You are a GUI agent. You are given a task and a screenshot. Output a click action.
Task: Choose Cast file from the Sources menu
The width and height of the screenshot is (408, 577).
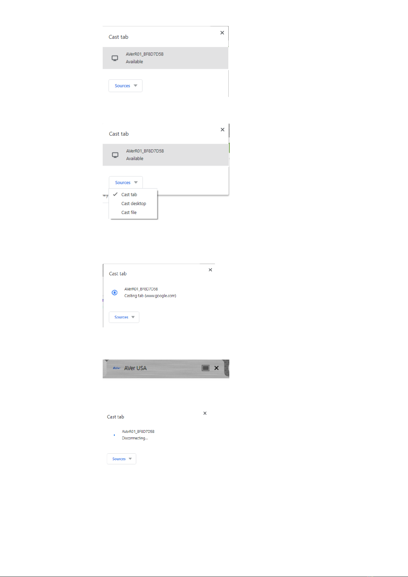point(129,212)
